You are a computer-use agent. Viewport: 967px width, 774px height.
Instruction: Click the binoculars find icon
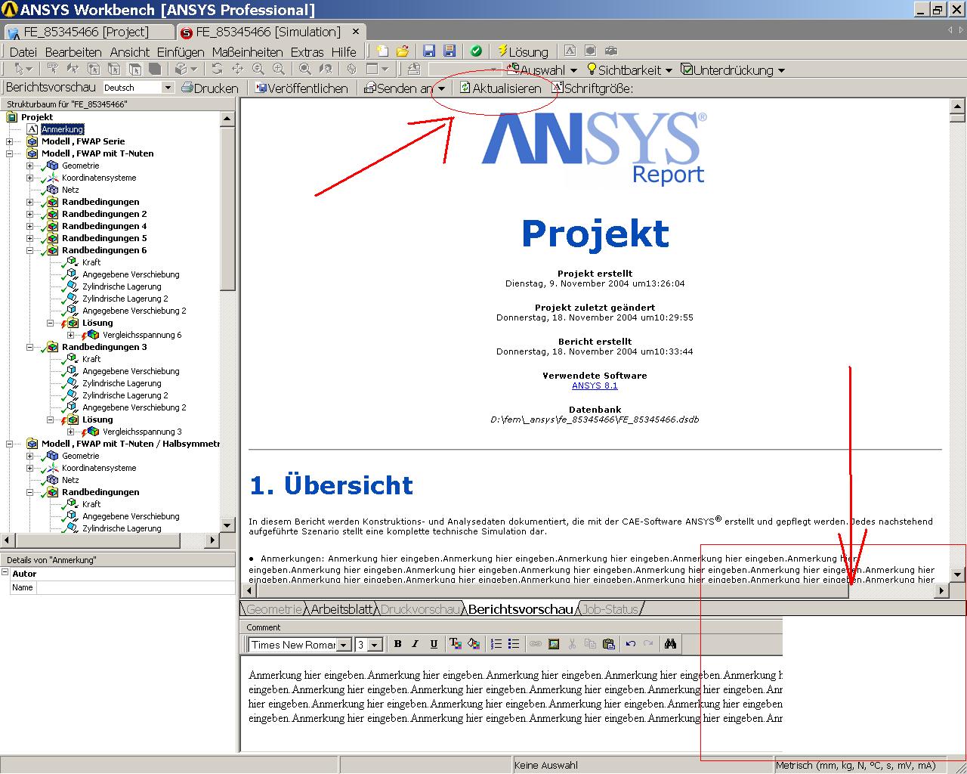[x=670, y=644]
